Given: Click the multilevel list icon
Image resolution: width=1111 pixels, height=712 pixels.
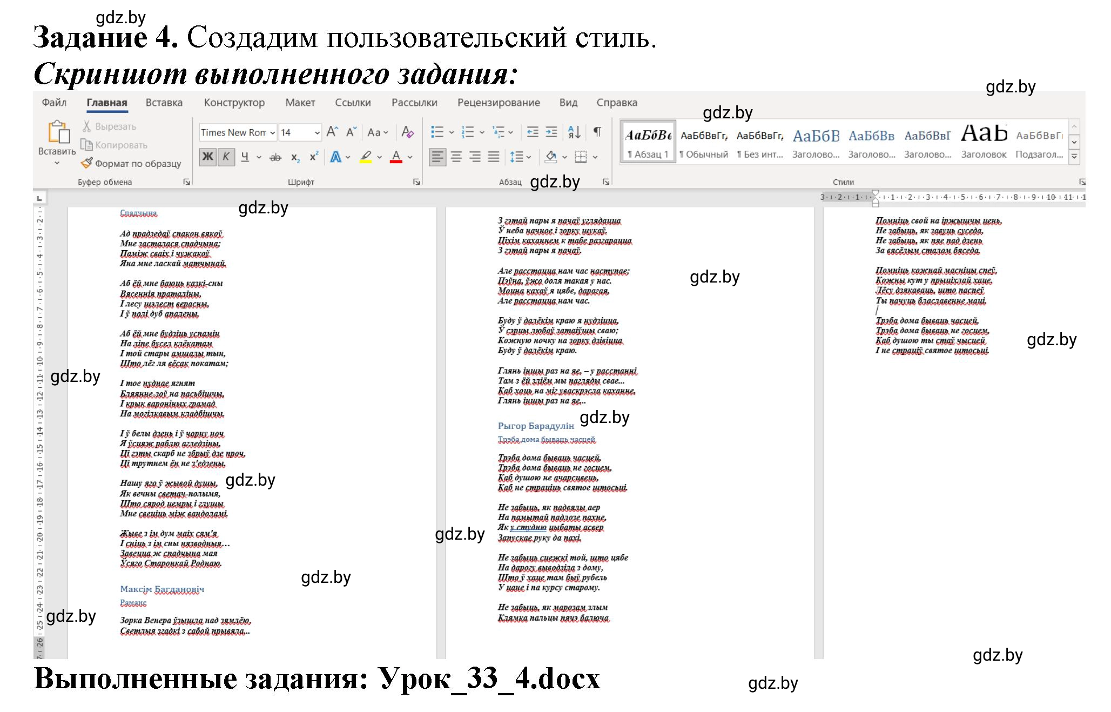Looking at the screenshot, I should 499,132.
